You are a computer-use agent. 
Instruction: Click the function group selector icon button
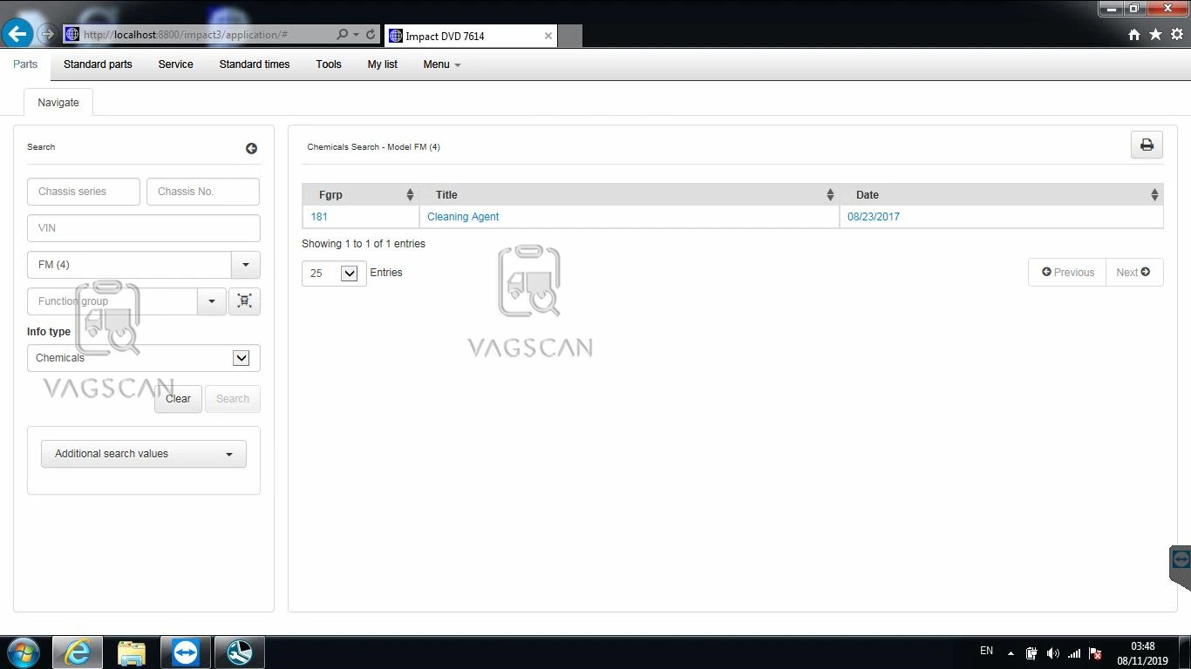tap(244, 301)
